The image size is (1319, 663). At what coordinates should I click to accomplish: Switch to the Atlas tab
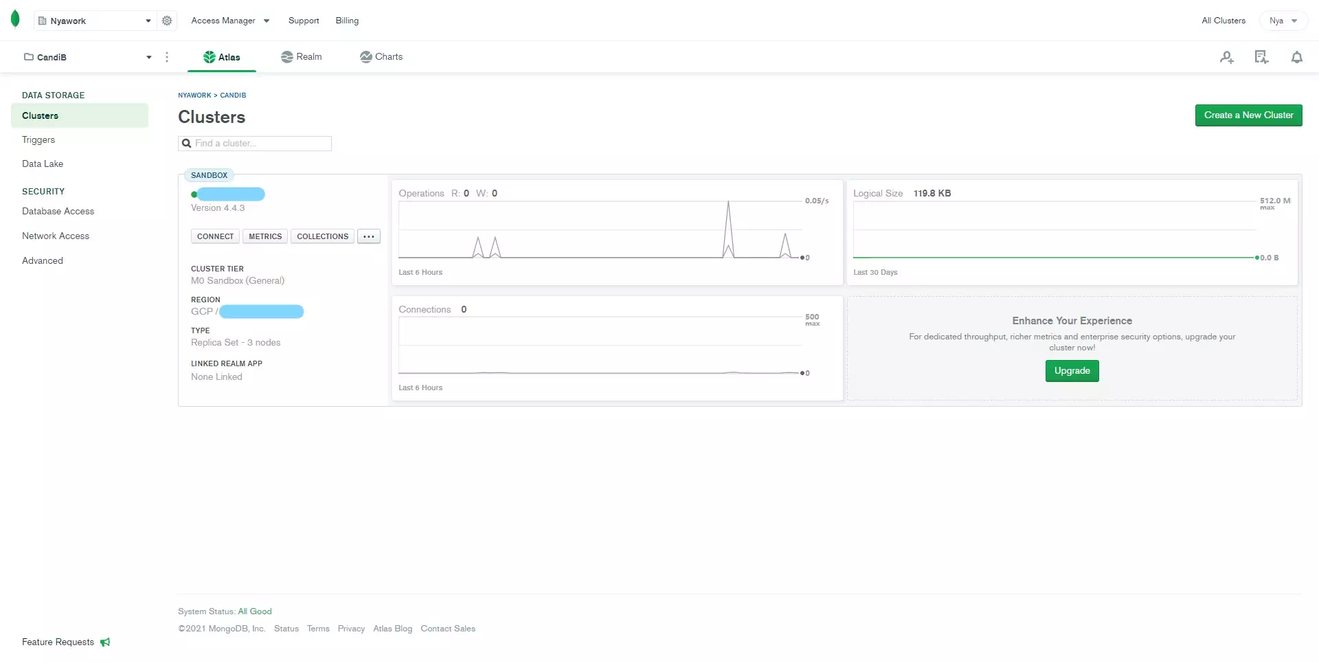click(222, 57)
